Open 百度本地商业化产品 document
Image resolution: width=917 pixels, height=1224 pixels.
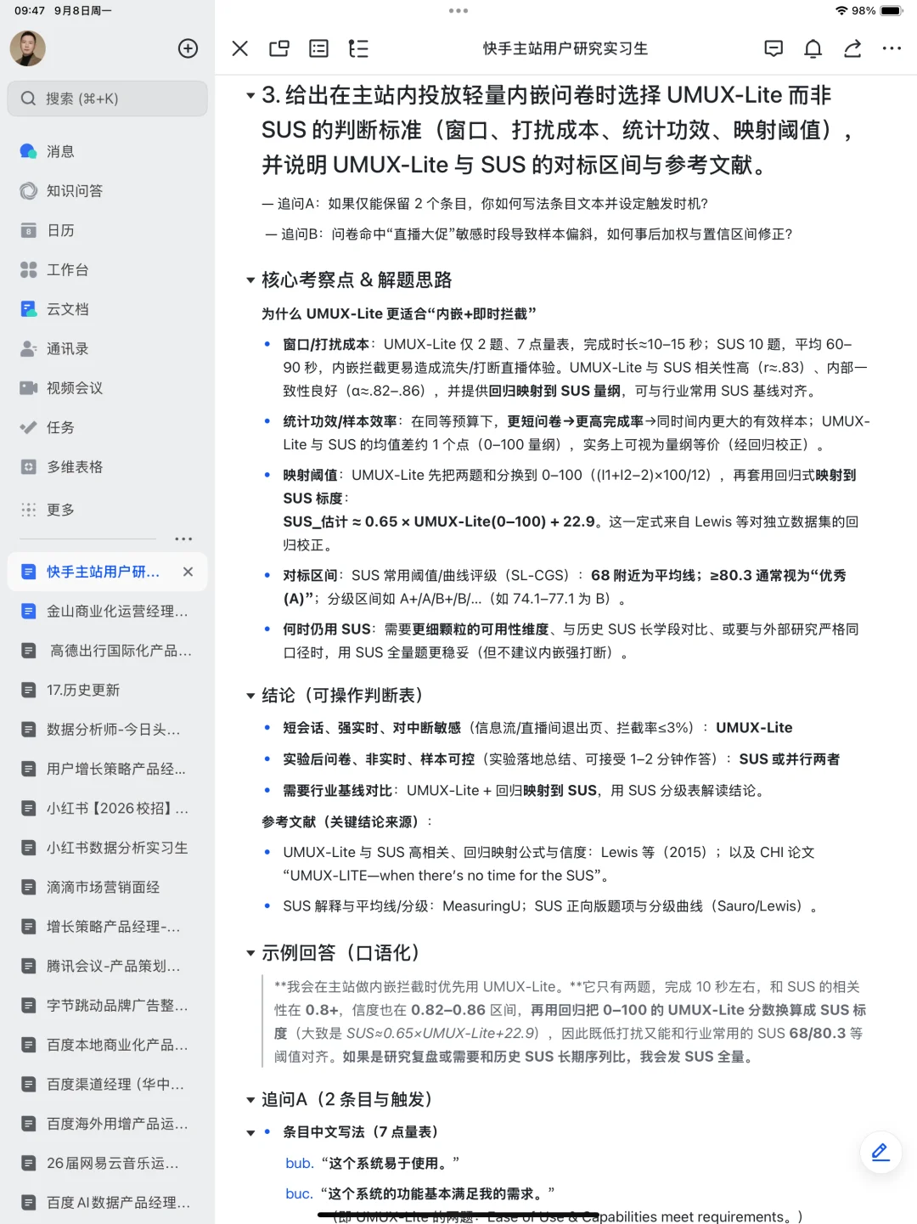107,1045
